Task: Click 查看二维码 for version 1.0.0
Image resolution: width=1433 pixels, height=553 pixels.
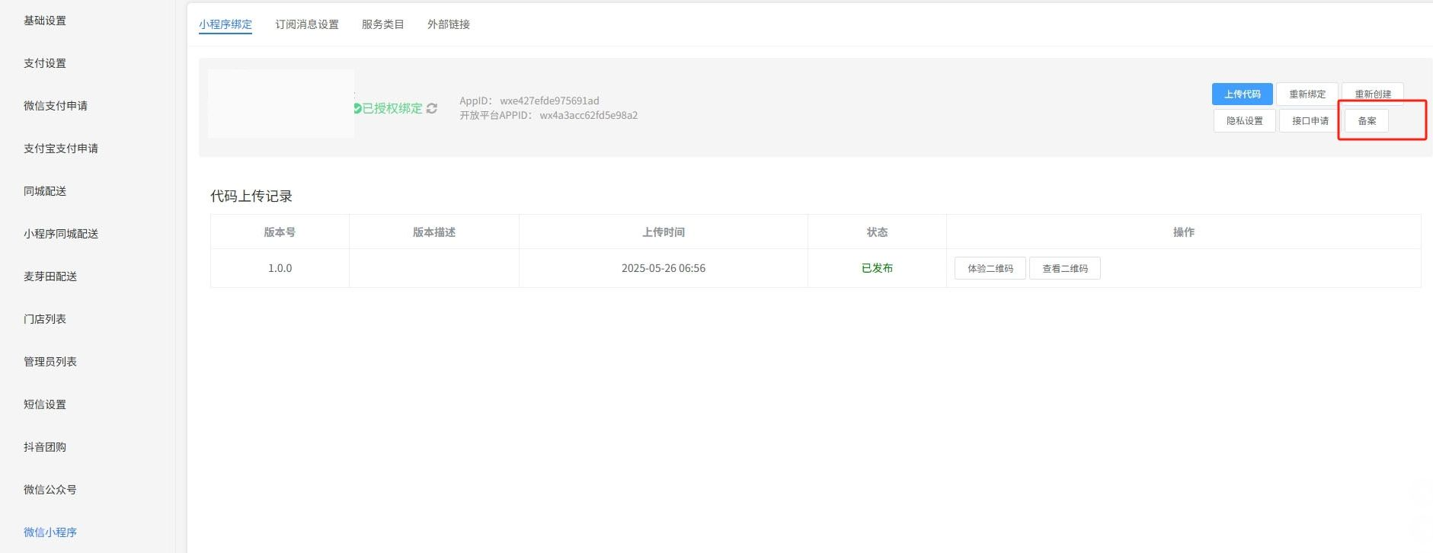Action: 1064,269
